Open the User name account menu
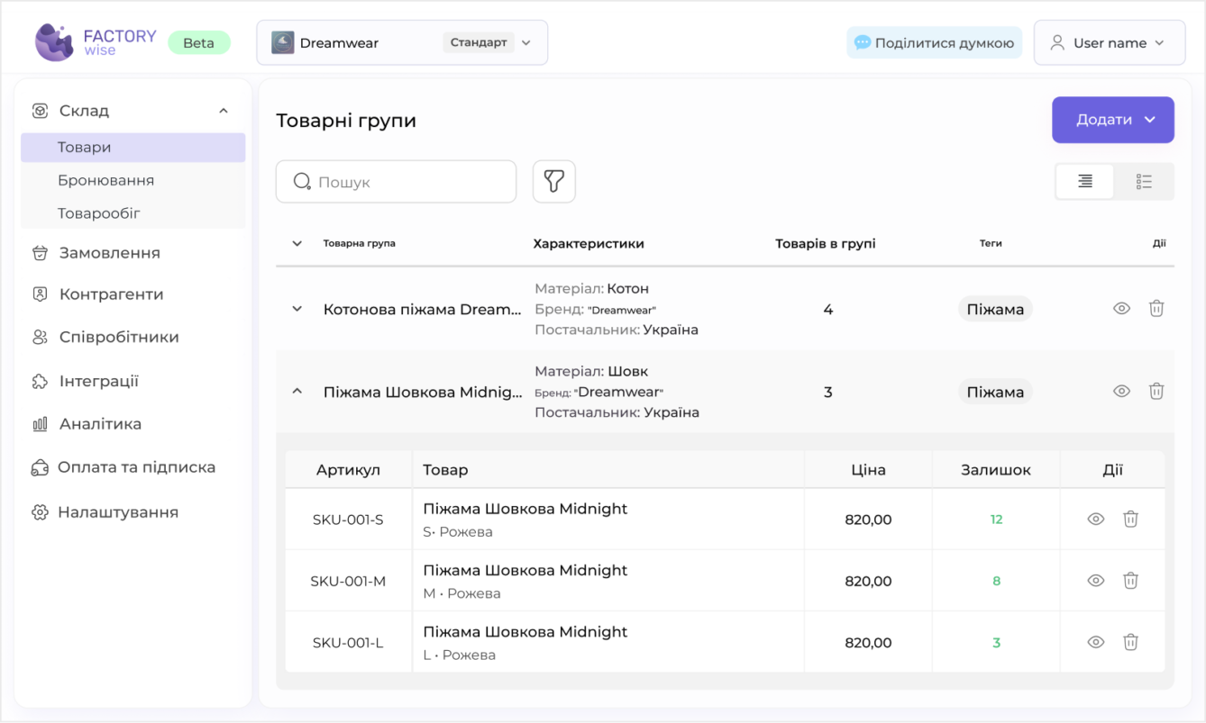1206x723 pixels. click(x=1110, y=41)
